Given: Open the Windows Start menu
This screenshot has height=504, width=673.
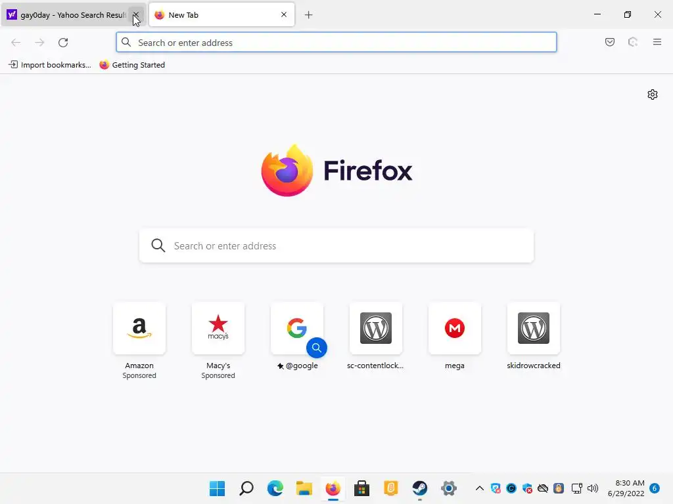Looking at the screenshot, I should [217, 488].
